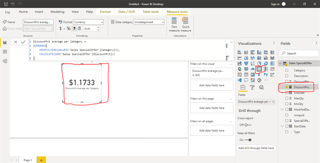
Task: Open dropdown on DiscountPct field well
Action: coord(270,102)
